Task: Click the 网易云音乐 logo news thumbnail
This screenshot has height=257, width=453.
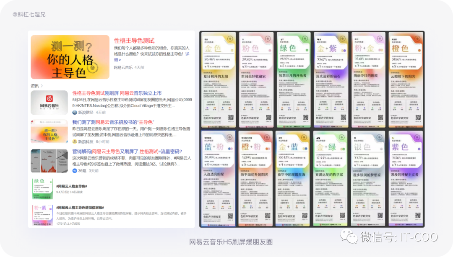Action: tap(49, 103)
